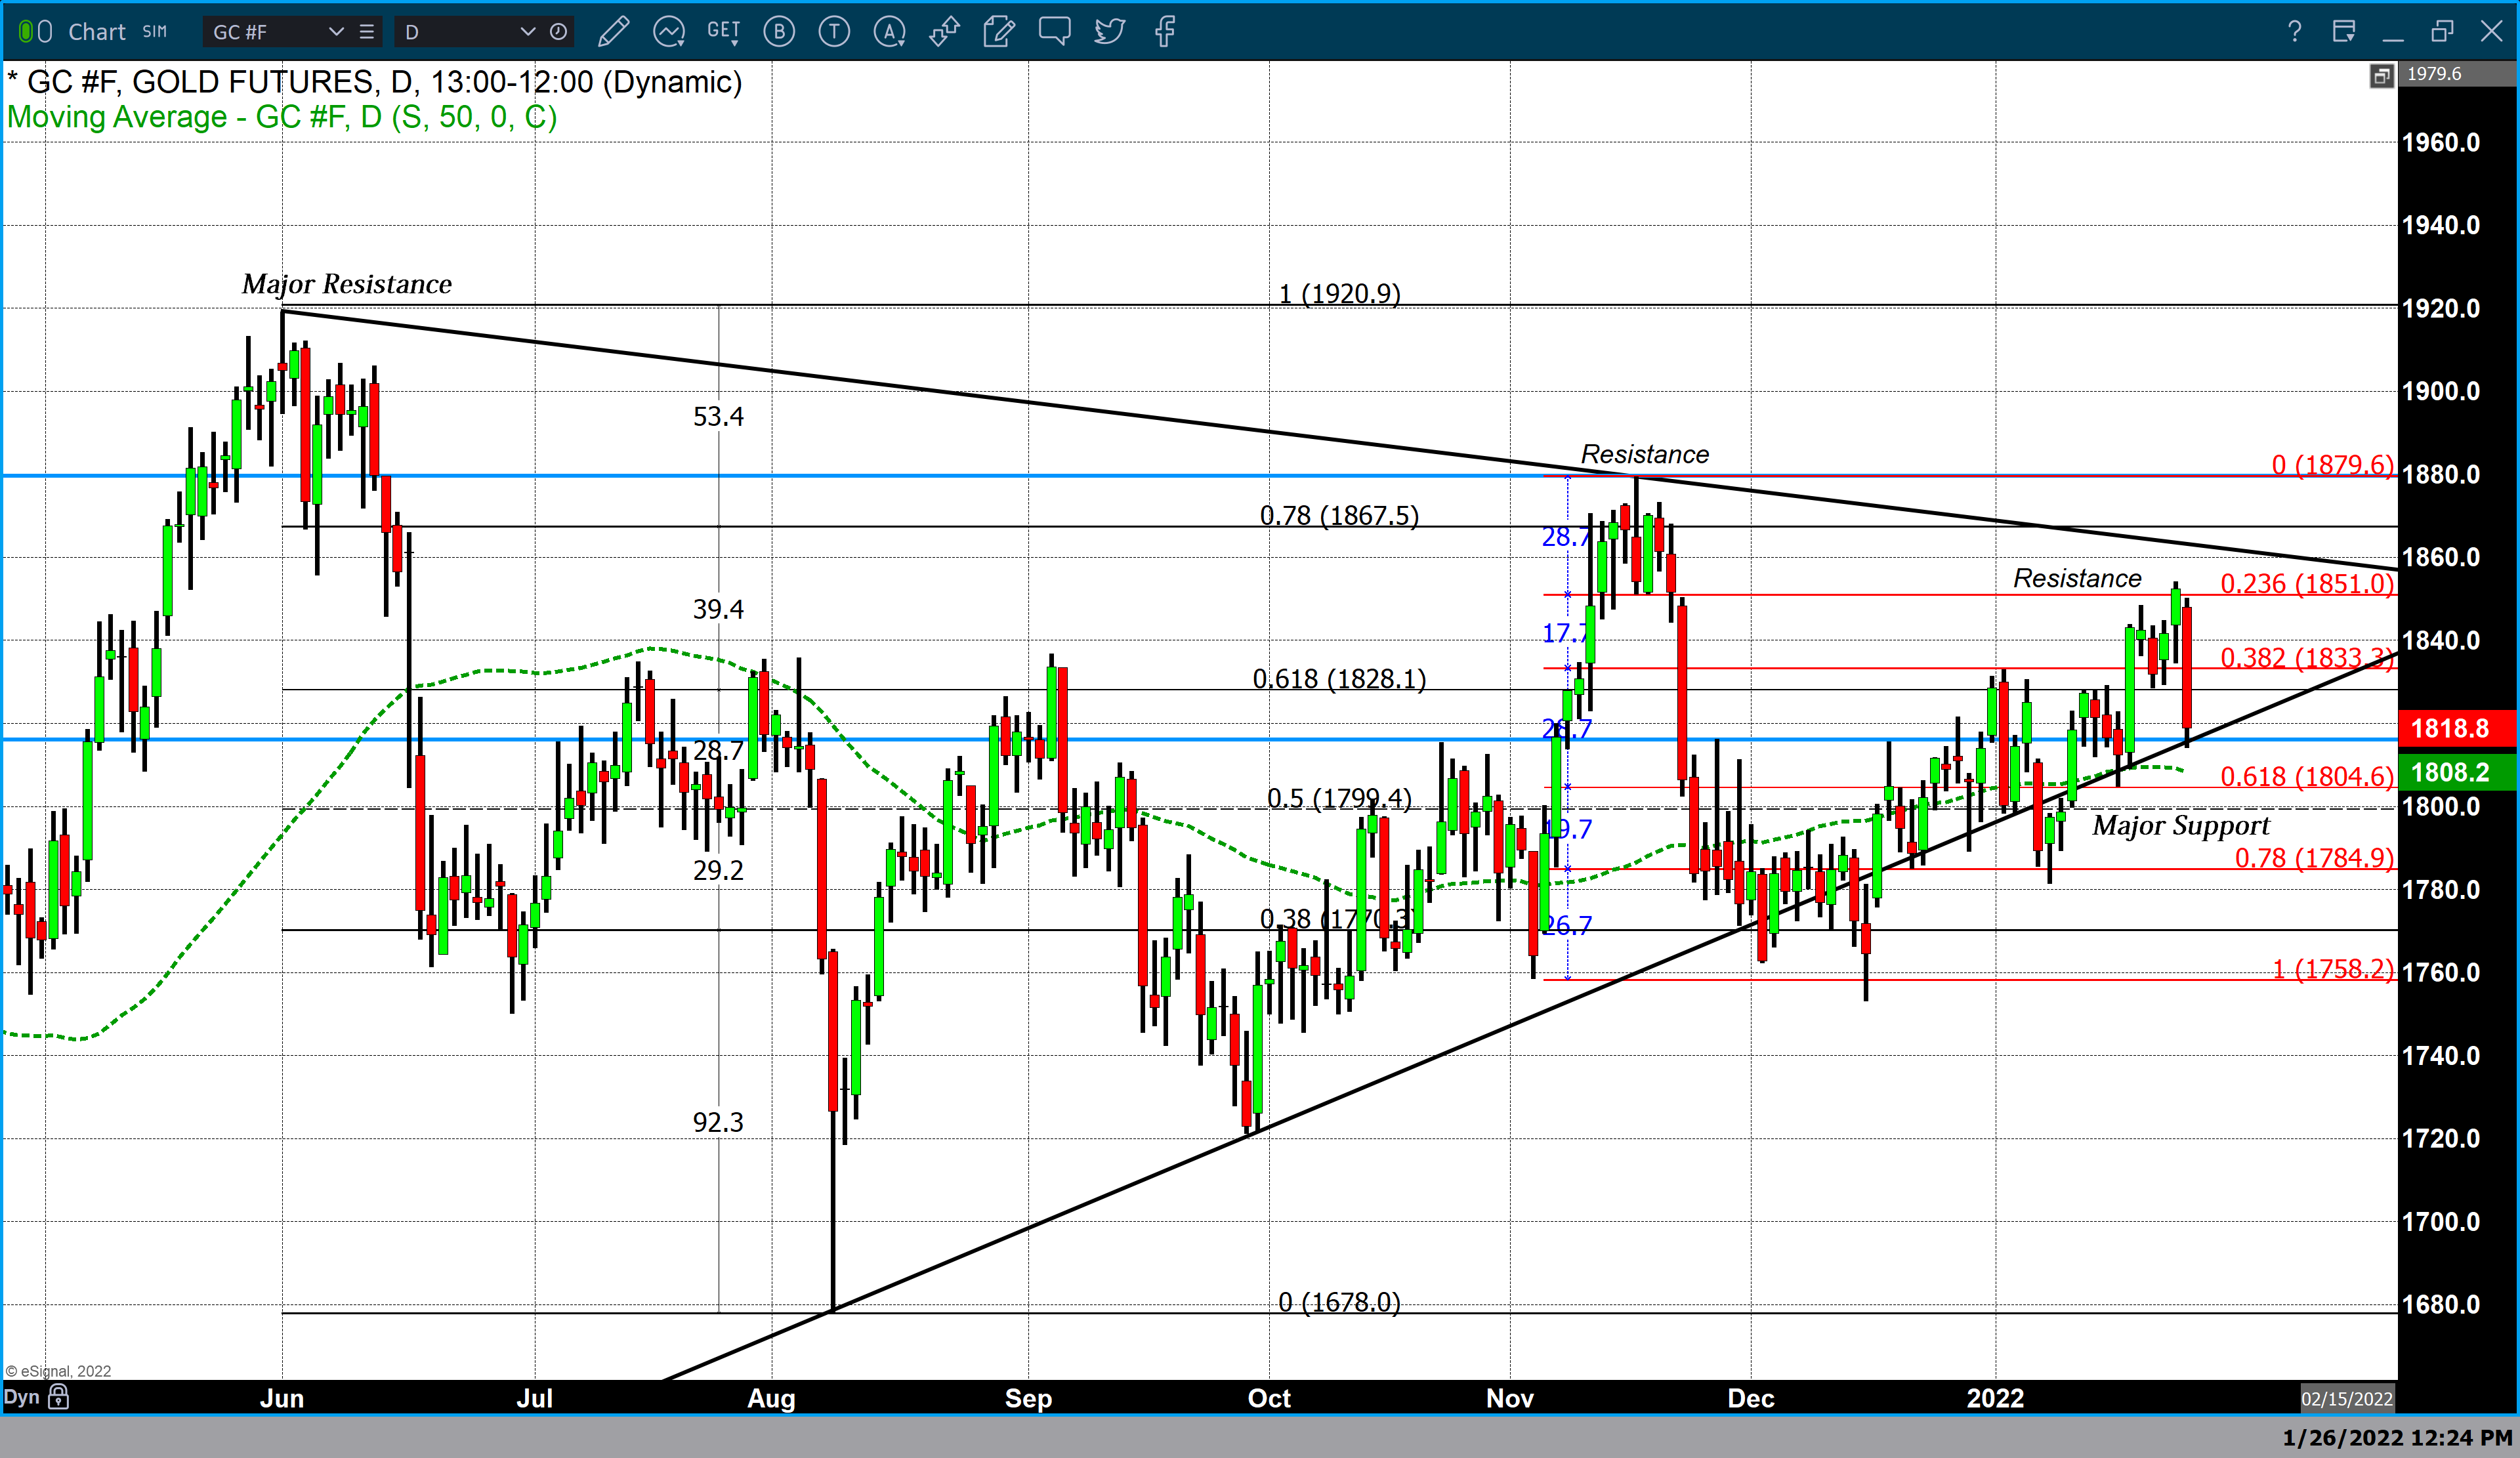Click the Aug label on time axis

(771, 1398)
